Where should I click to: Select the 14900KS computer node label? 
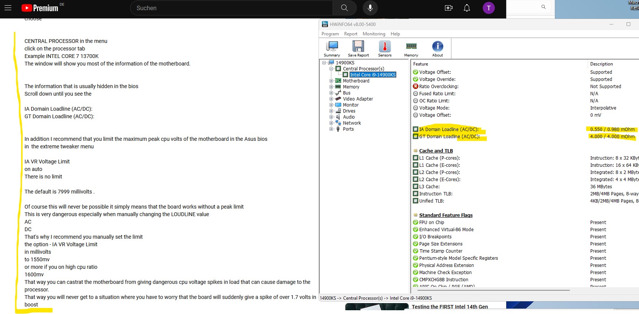click(x=345, y=63)
